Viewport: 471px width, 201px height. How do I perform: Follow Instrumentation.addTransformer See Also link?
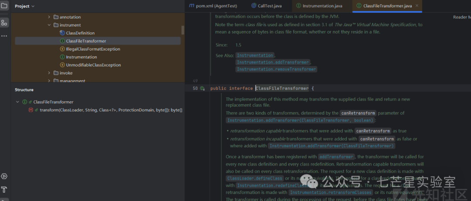click(273, 62)
